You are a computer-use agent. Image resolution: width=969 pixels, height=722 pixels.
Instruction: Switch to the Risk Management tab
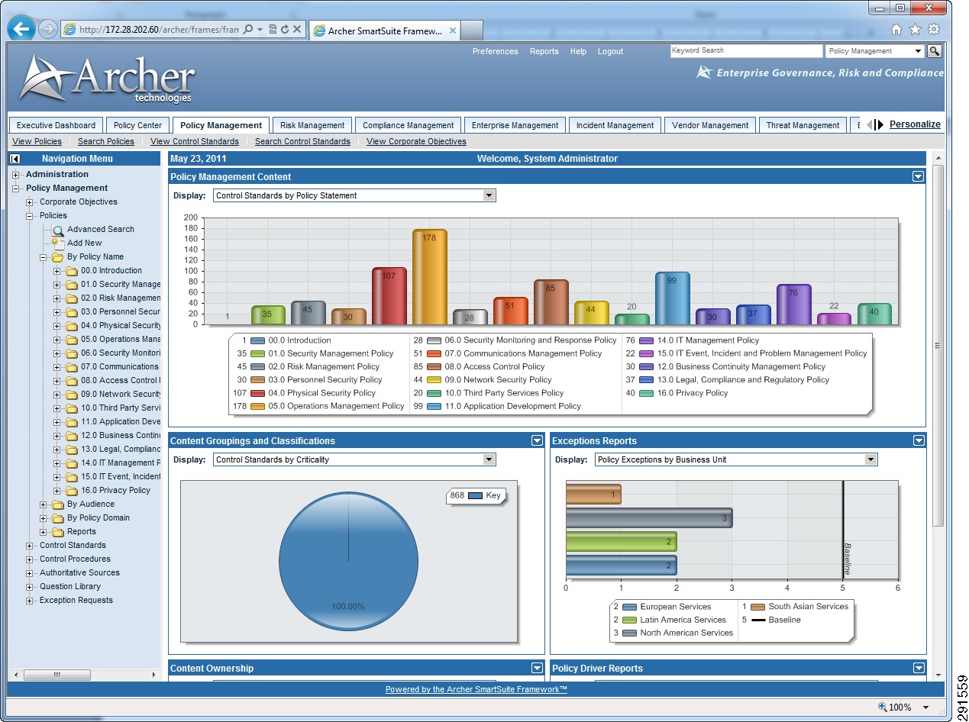pos(312,125)
